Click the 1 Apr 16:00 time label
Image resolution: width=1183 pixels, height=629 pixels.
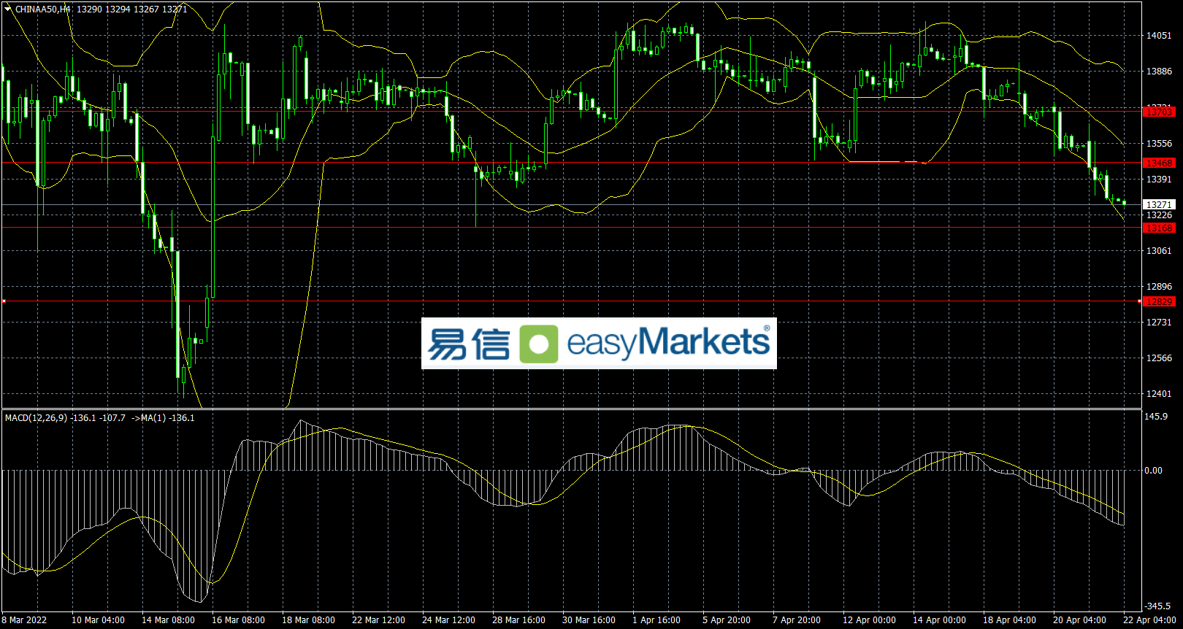pos(656,620)
